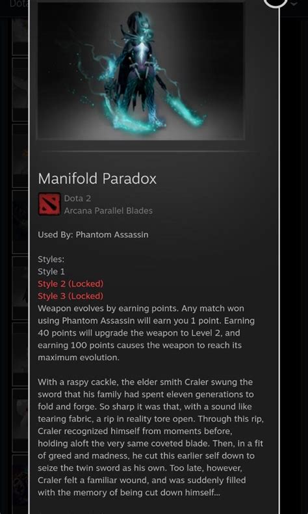Open the Dota 2 game name link
308x514 pixels.
(x=77, y=198)
